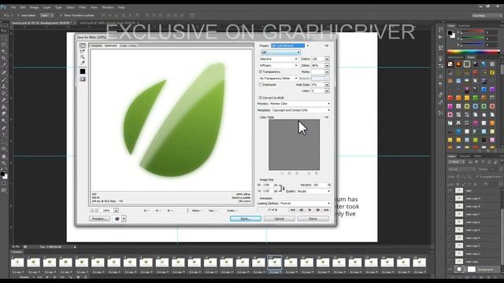The height and width of the screenshot is (283, 504).
Task: Enable the Interlaced checkbox
Action: pos(261,85)
